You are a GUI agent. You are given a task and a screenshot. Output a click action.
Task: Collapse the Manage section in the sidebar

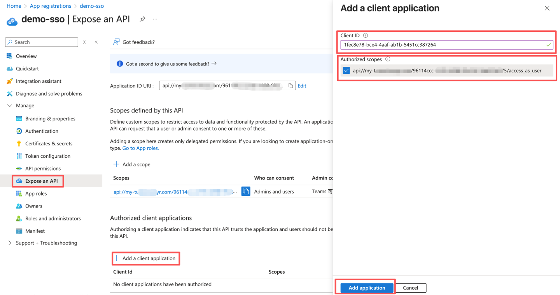coord(10,106)
